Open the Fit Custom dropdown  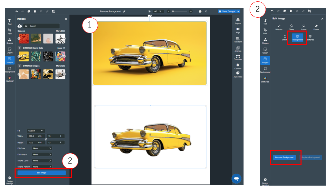click(36, 131)
